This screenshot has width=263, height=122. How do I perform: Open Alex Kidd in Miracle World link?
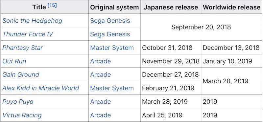pos(40,88)
